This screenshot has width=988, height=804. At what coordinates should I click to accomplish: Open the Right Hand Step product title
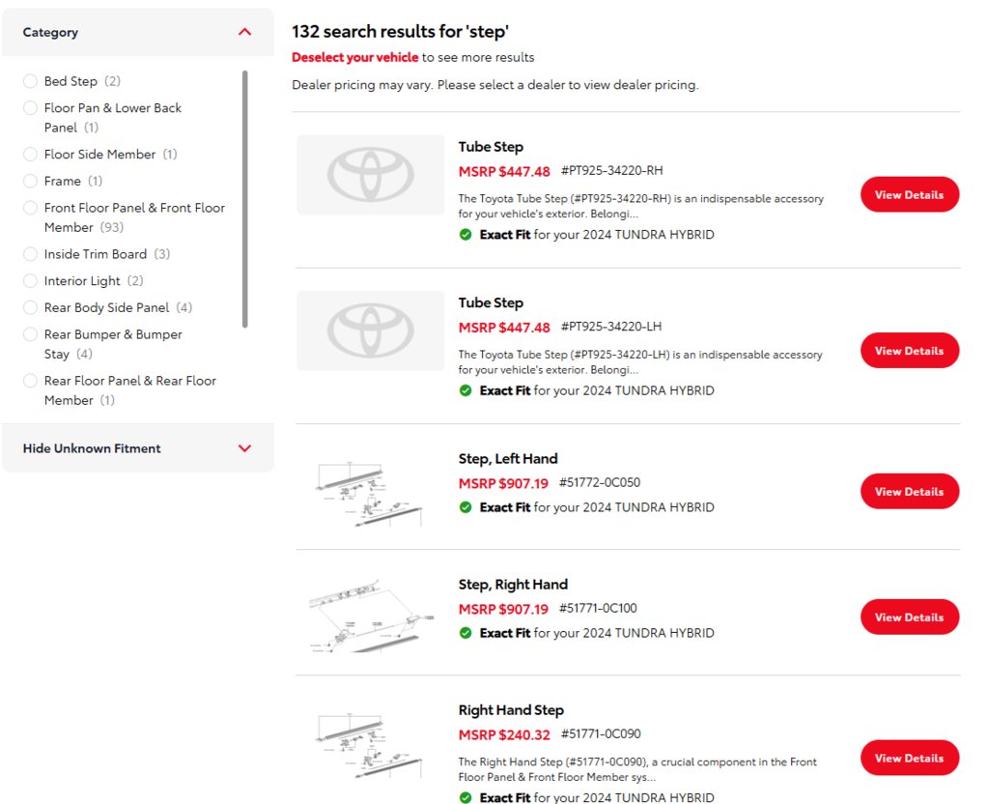pyautogui.click(x=511, y=710)
